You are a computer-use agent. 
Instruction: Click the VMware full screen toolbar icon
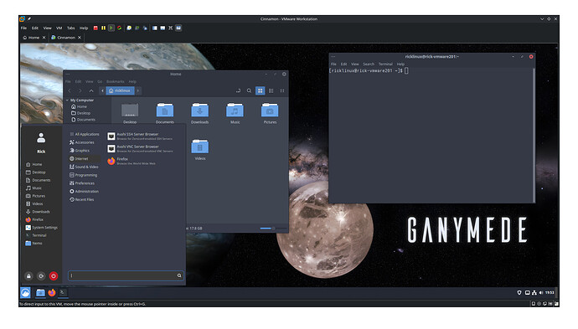(171, 28)
